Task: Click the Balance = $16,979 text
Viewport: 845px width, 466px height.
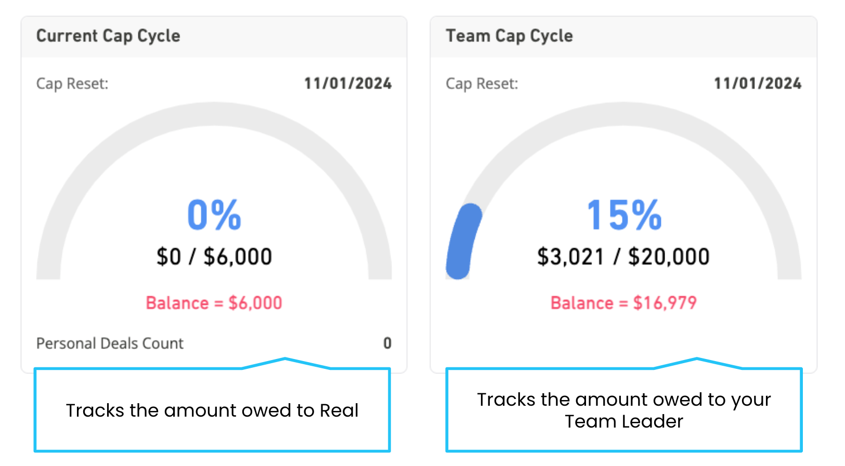Action: tap(623, 303)
